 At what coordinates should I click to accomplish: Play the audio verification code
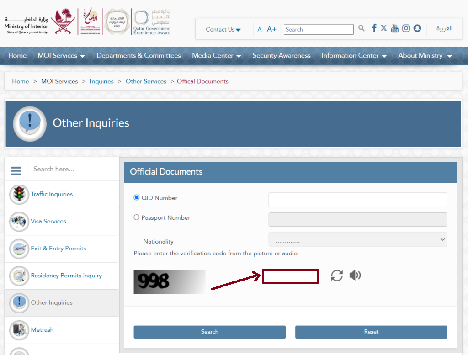(355, 276)
